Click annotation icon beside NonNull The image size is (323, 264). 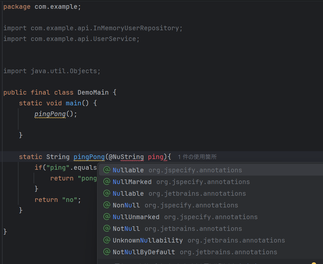coord(107,205)
